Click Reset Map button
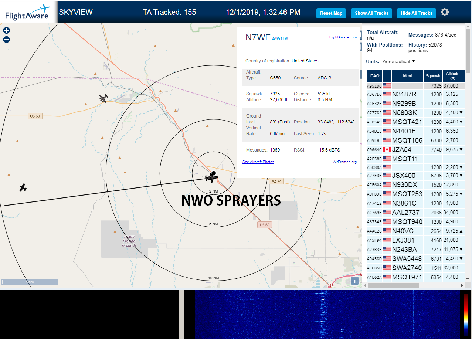Viewport: 472px width, 339px height. tap(331, 13)
